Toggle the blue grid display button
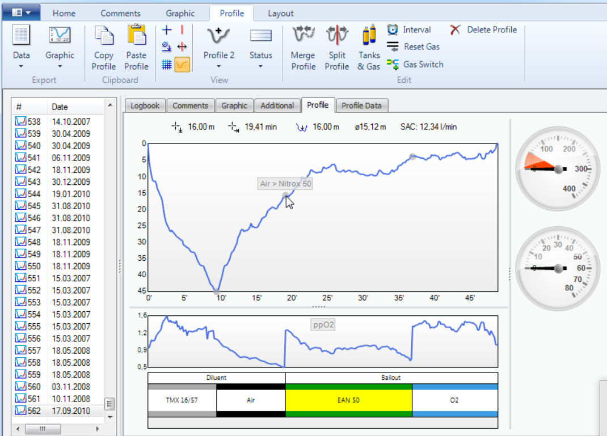Image resolution: width=607 pixels, height=436 pixels. (167, 65)
